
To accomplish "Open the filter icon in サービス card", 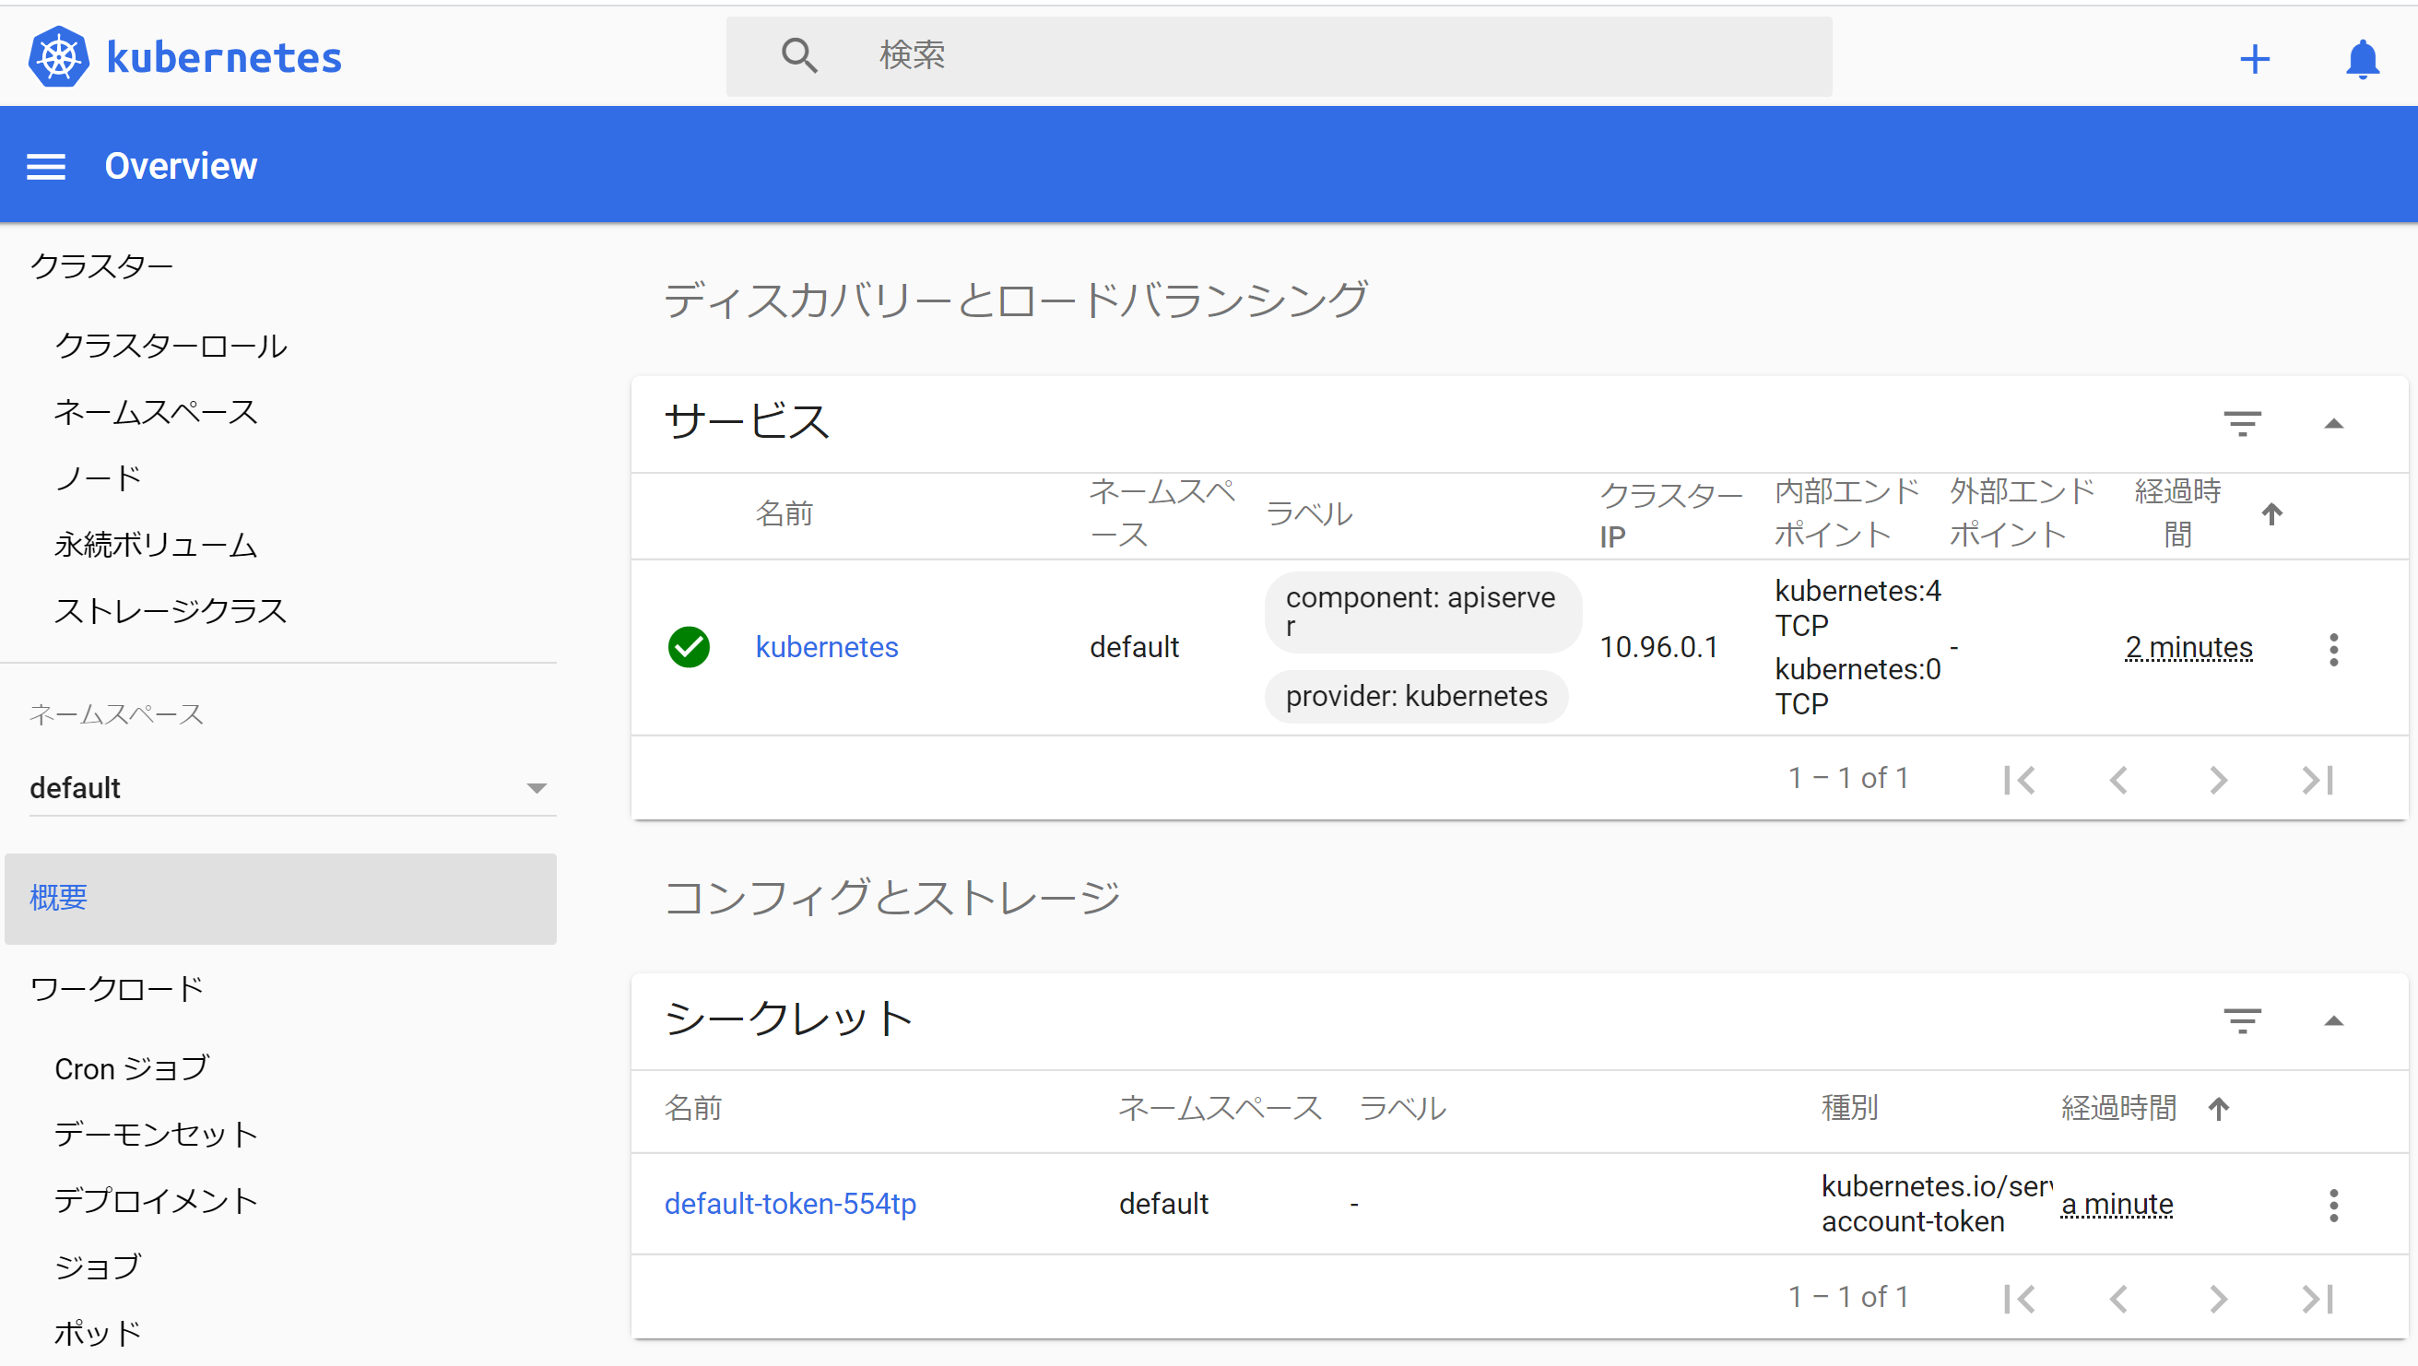I will coord(2242,423).
